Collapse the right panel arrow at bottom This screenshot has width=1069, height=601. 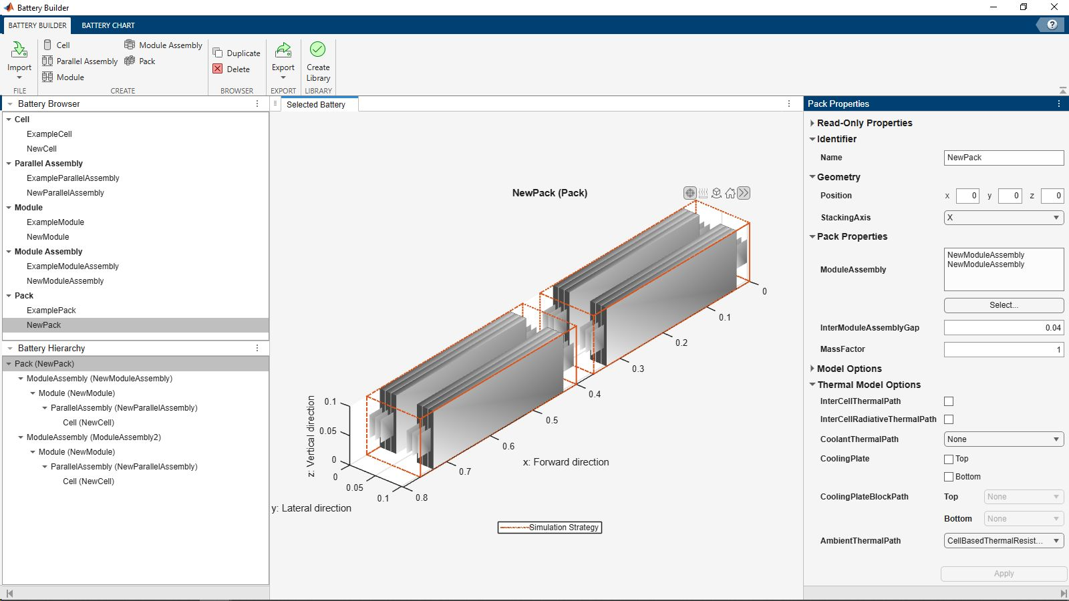pos(1063,594)
